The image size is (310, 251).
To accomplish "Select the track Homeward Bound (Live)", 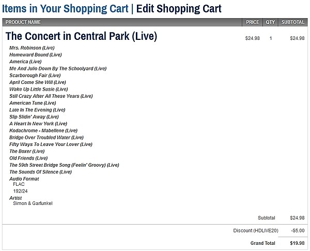I will pyautogui.click(x=36, y=55).
